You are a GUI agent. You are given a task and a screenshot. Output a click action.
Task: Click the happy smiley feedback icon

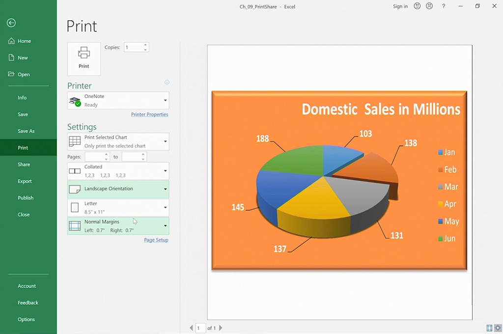pyautogui.click(x=418, y=6)
